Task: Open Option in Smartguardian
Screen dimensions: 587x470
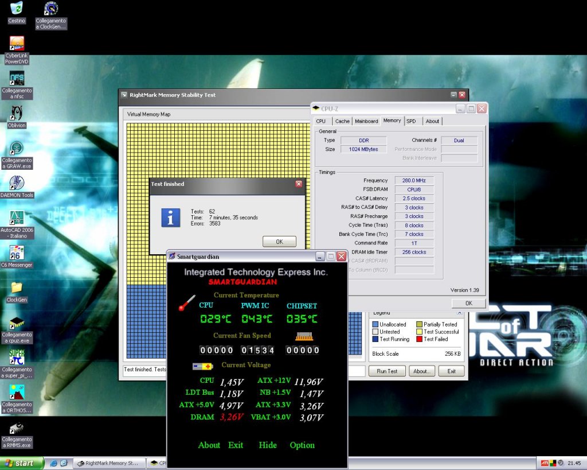Action: point(302,445)
